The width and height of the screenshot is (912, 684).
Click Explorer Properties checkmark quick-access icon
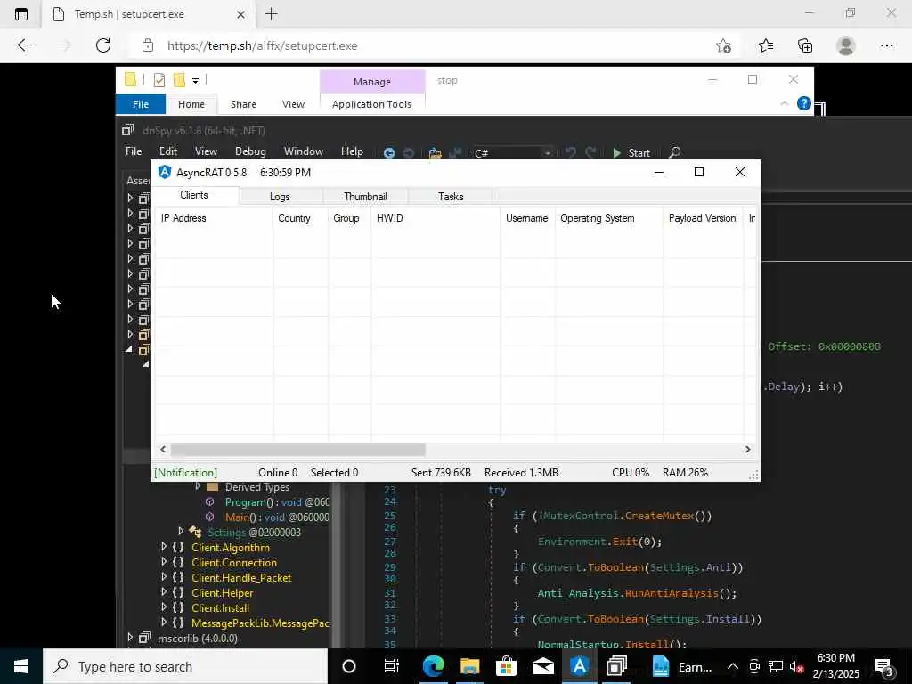[x=159, y=80]
